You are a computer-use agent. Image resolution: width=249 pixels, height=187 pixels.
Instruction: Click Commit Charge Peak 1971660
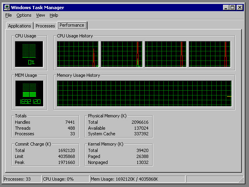click(x=66, y=162)
